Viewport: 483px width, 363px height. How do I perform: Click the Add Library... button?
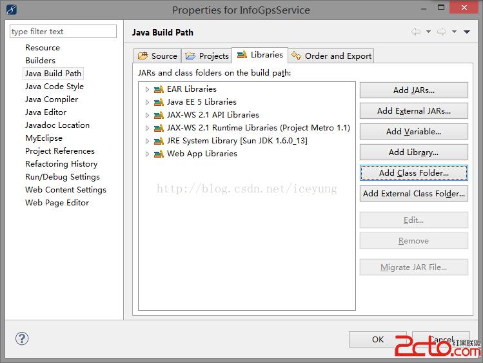point(414,152)
